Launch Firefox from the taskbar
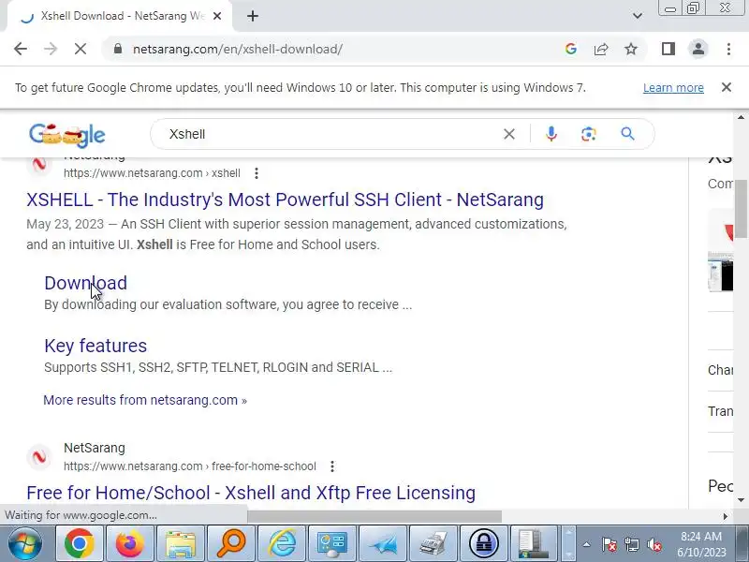Screen dimensions: 749x562 [130, 543]
